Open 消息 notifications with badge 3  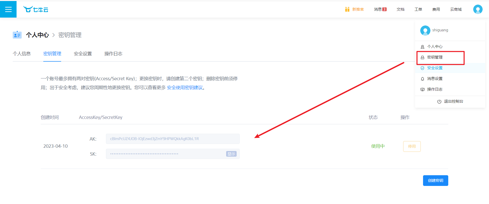380,9
